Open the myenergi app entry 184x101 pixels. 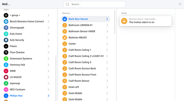click(x=27, y=83)
